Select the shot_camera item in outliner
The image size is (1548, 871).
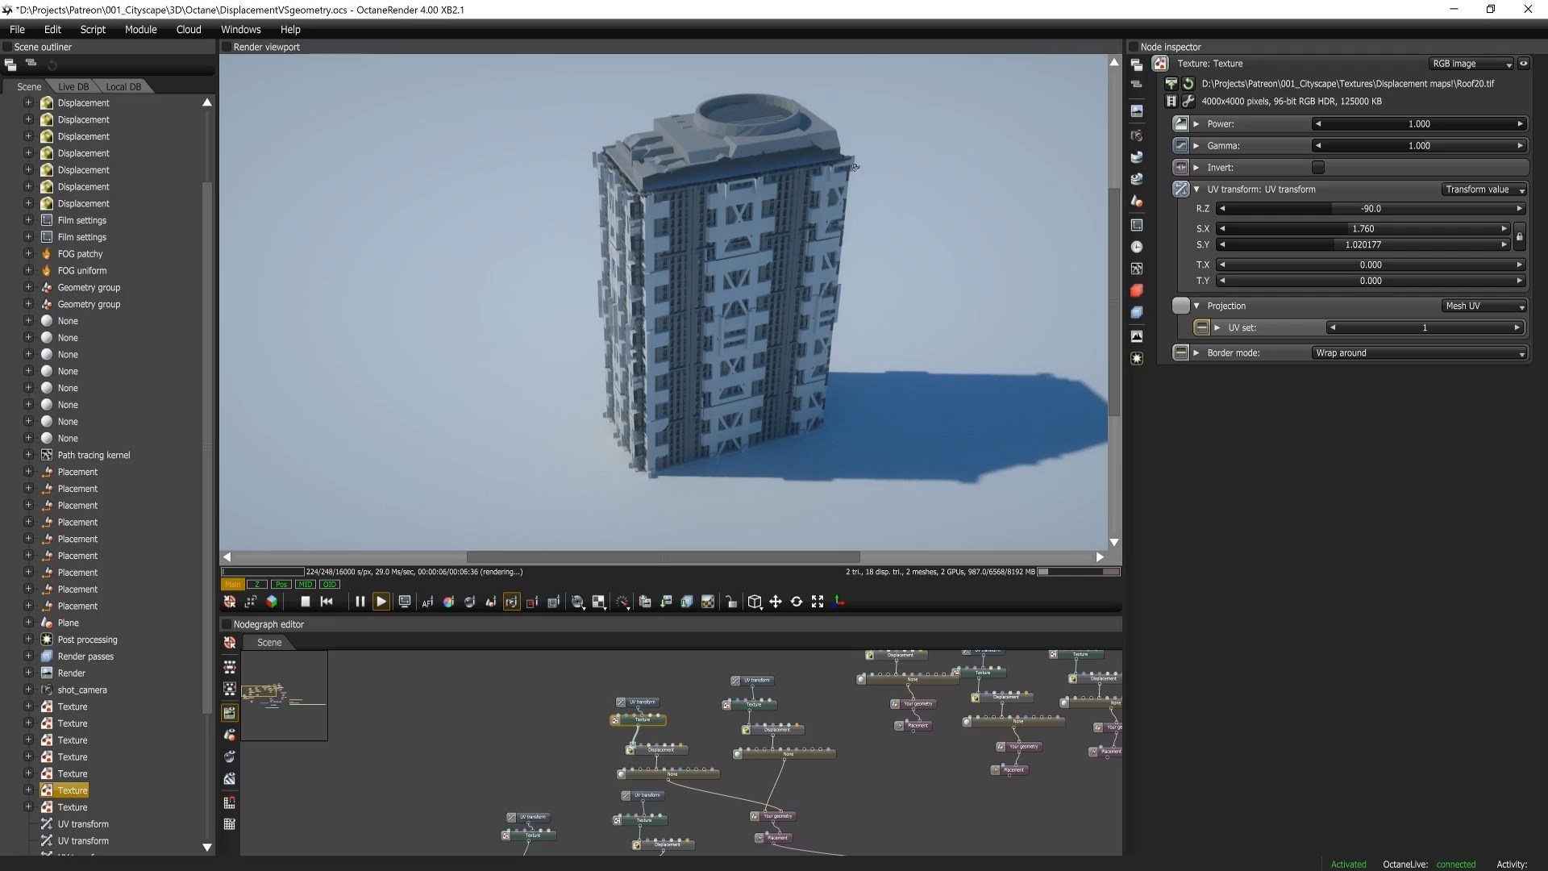click(x=82, y=690)
